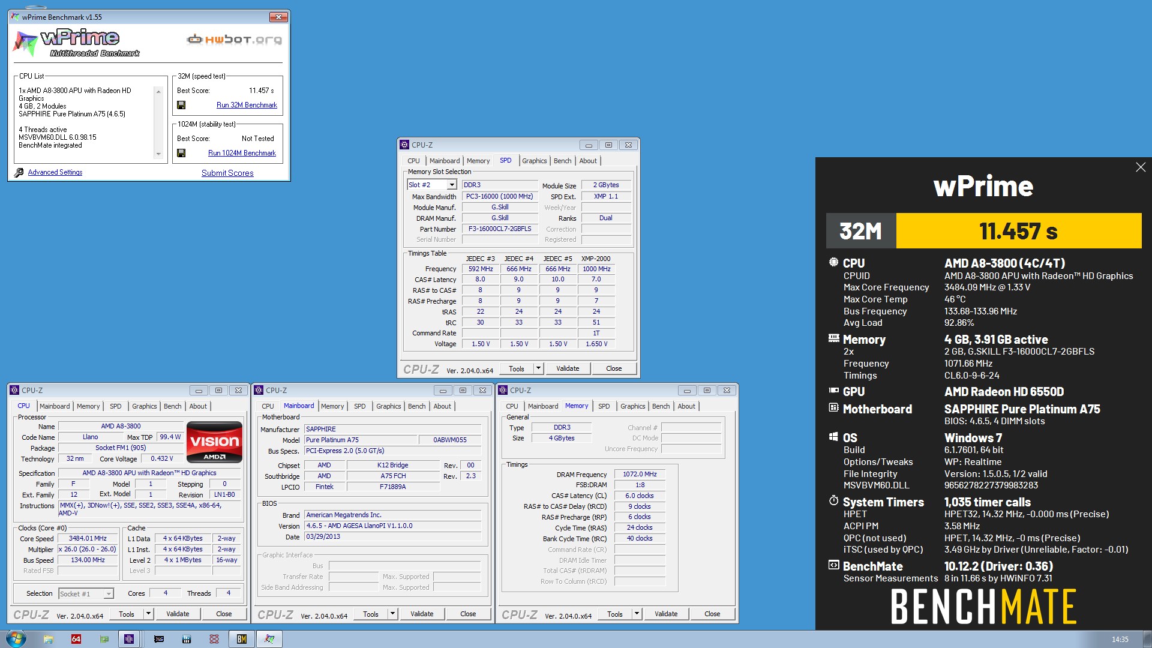Click the Advanced Settings wrench icon
The width and height of the screenshot is (1152, 648).
[x=19, y=172]
